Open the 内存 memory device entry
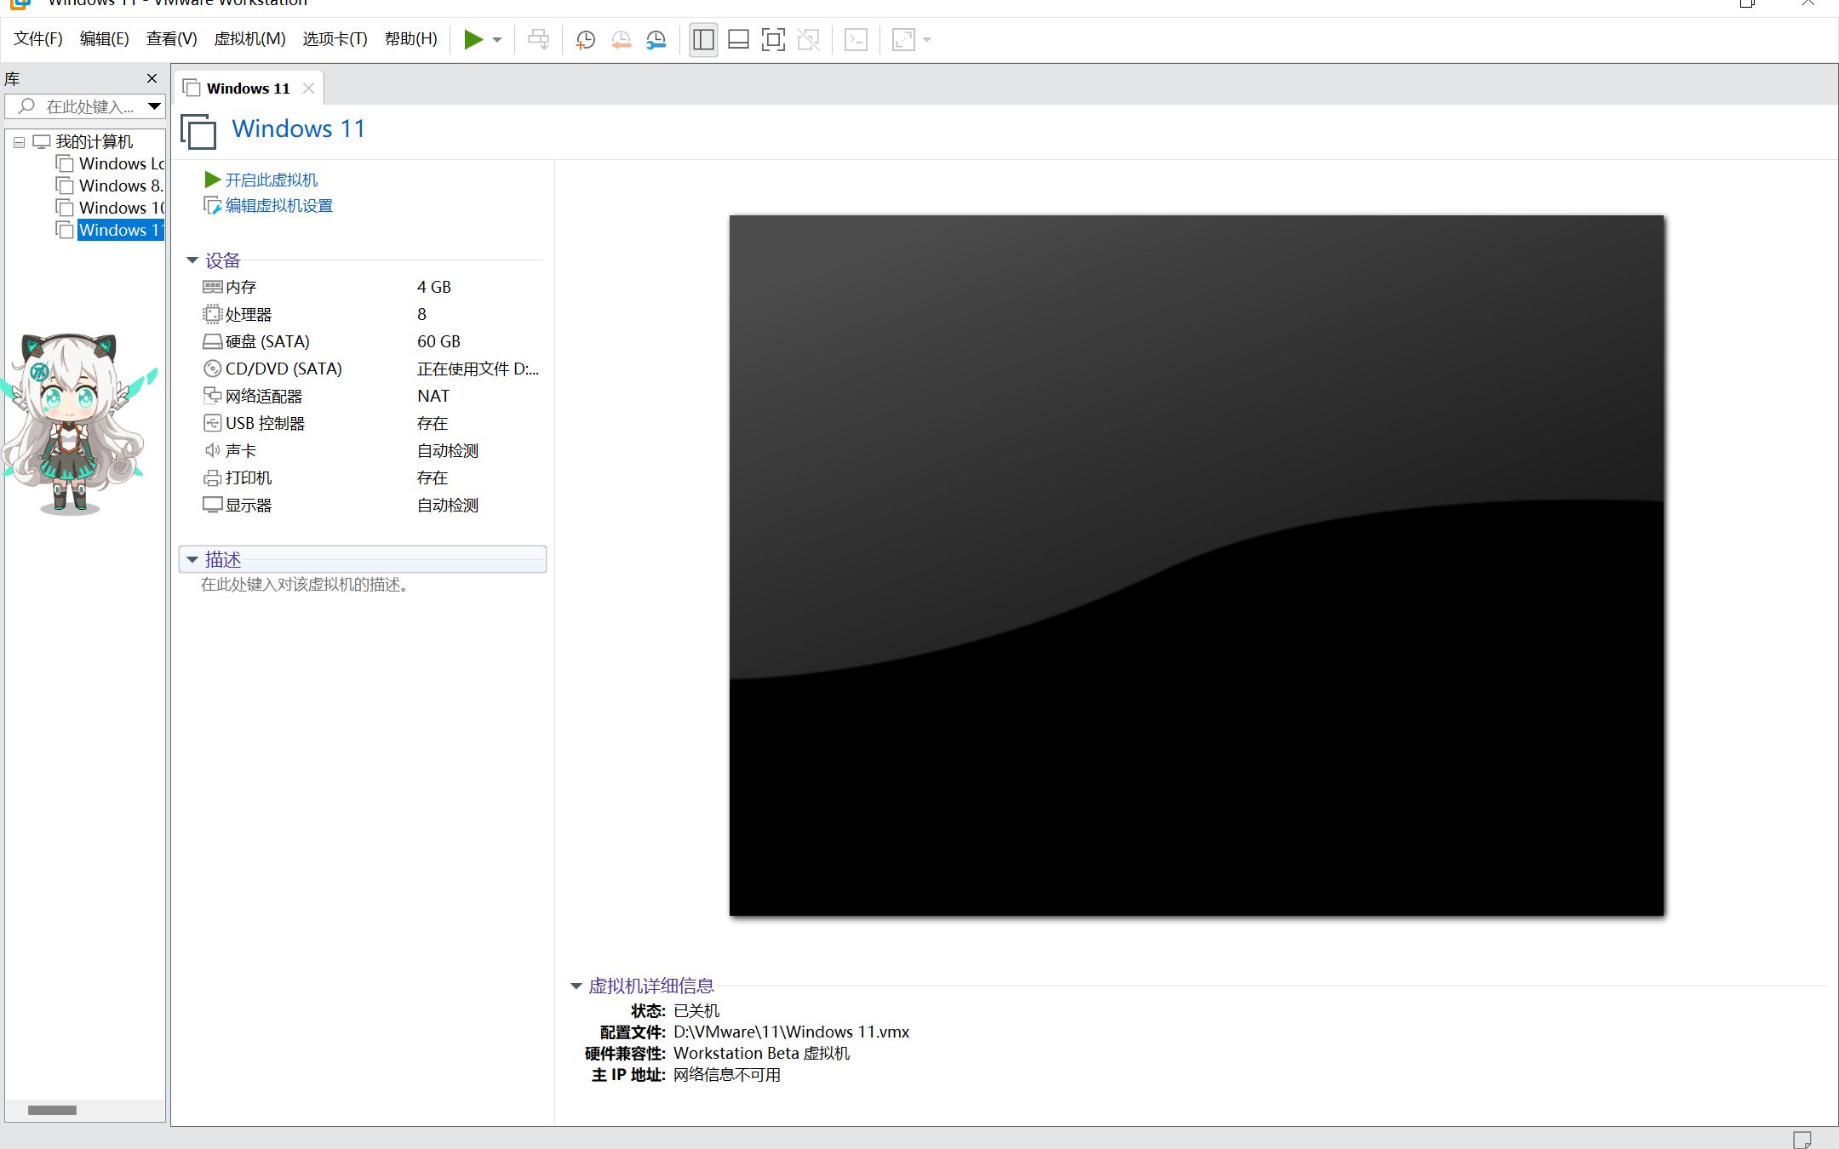The image size is (1839, 1149). tap(241, 287)
